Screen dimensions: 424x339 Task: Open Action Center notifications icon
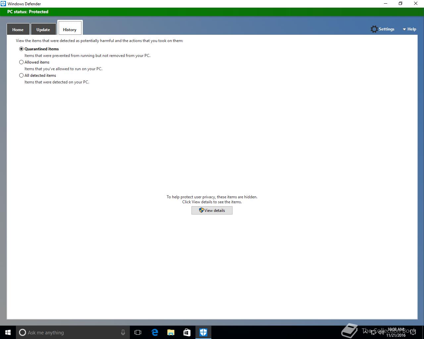pos(413,332)
